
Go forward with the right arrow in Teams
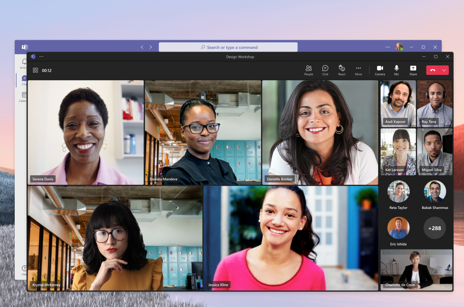point(151,47)
